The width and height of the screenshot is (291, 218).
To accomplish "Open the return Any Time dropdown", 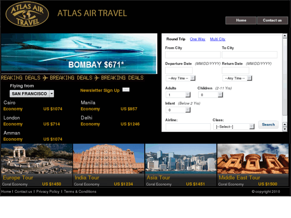I will click(237, 78).
